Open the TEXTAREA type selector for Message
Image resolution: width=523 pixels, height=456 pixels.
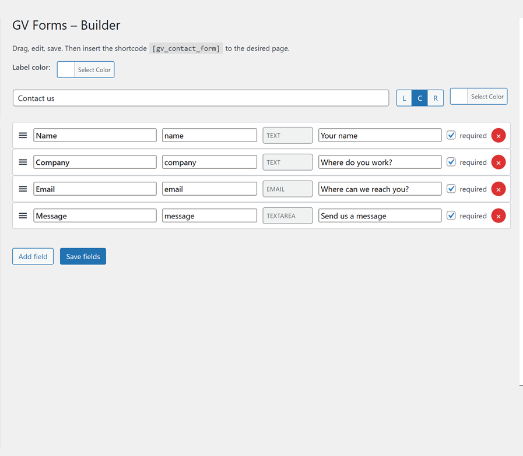tap(287, 215)
